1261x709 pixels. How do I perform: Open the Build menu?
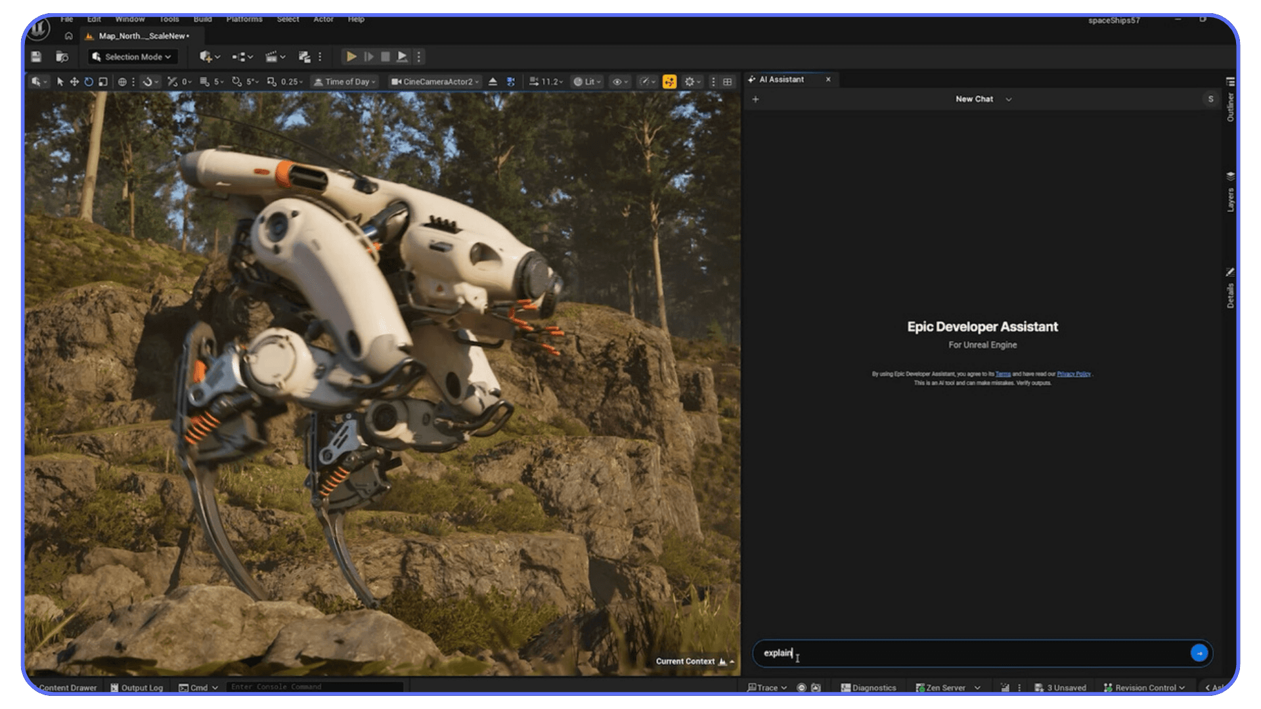point(203,19)
